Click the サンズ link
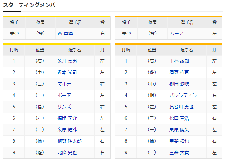227x166 pixels. tap(64, 107)
